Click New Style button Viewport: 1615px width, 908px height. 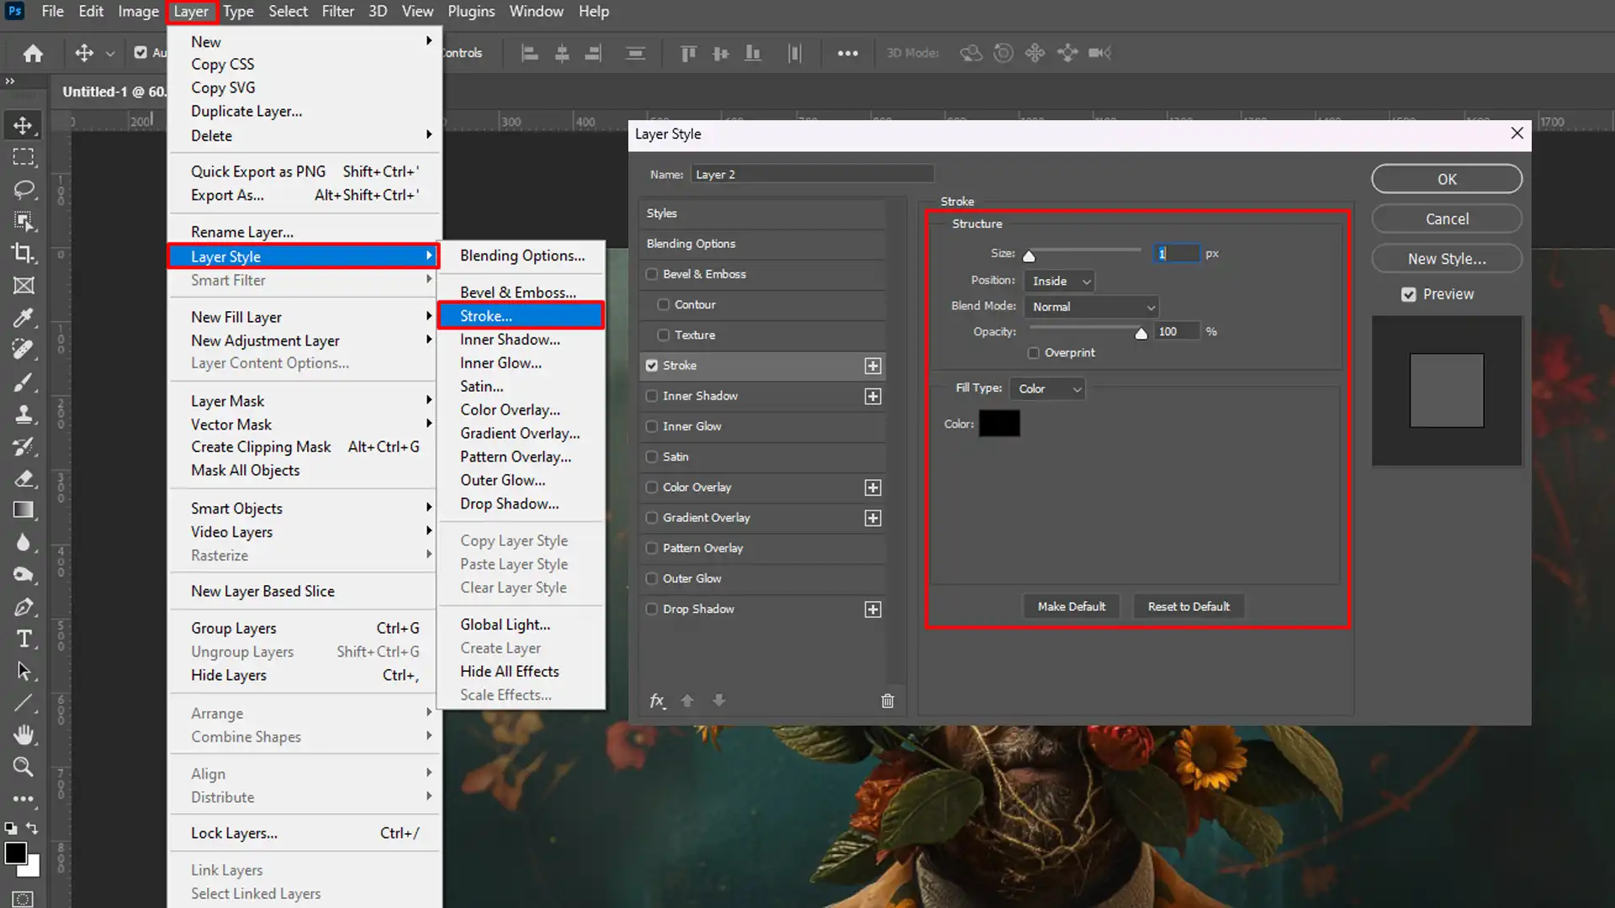click(1448, 257)
